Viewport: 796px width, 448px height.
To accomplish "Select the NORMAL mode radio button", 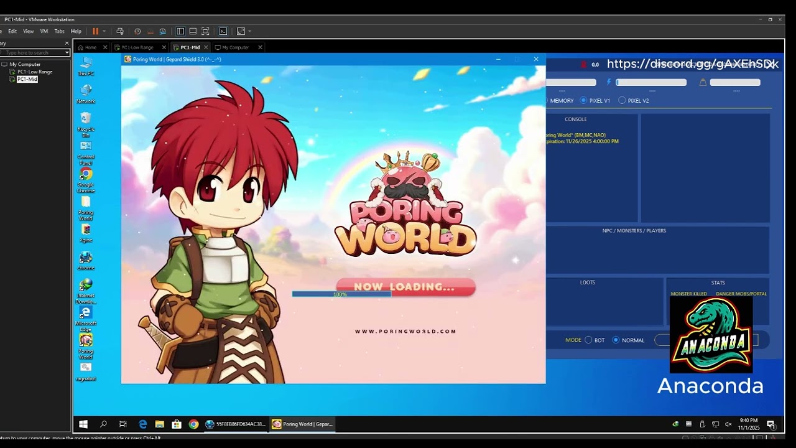I will [616, 340].
